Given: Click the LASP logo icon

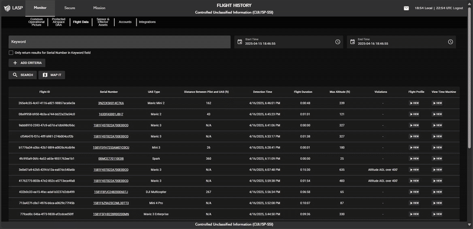Looking at the screenshot, I should point(7,8).
